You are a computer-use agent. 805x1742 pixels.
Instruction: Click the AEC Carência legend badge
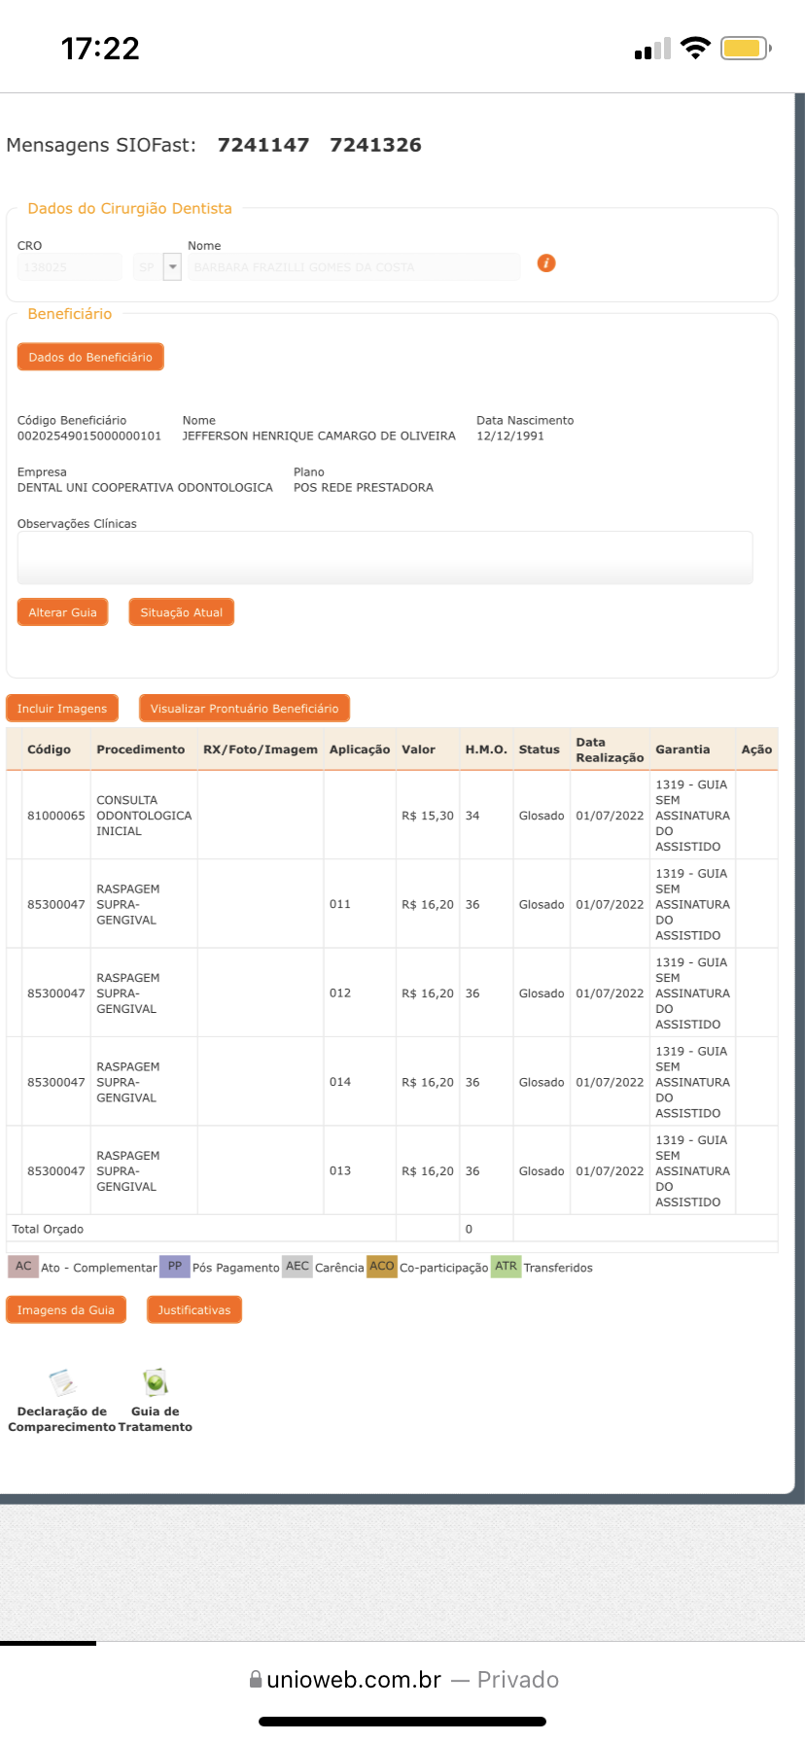click(x=297, y=1267)
